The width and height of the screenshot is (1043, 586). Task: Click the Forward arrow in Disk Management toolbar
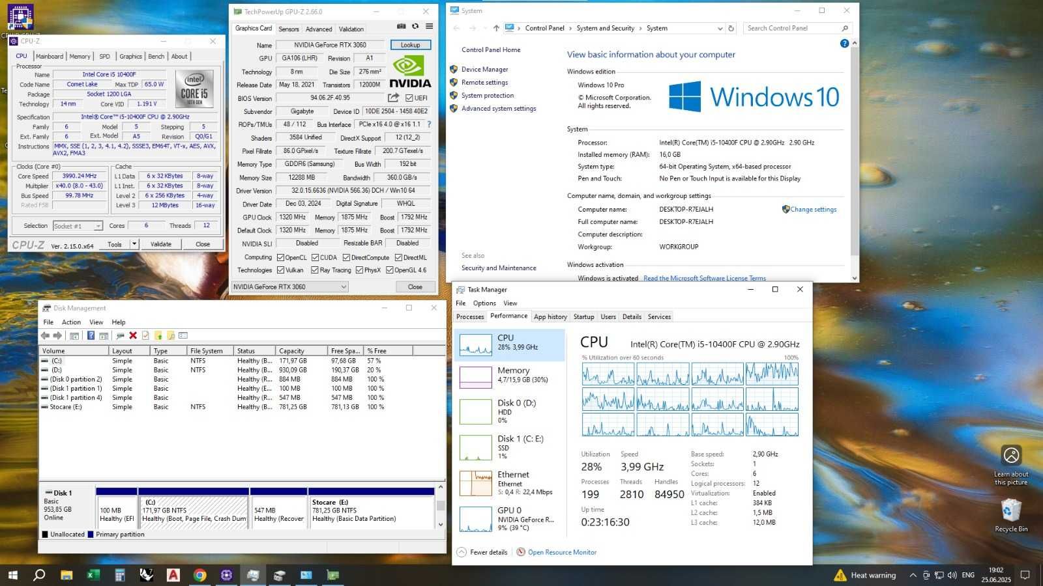57,336
